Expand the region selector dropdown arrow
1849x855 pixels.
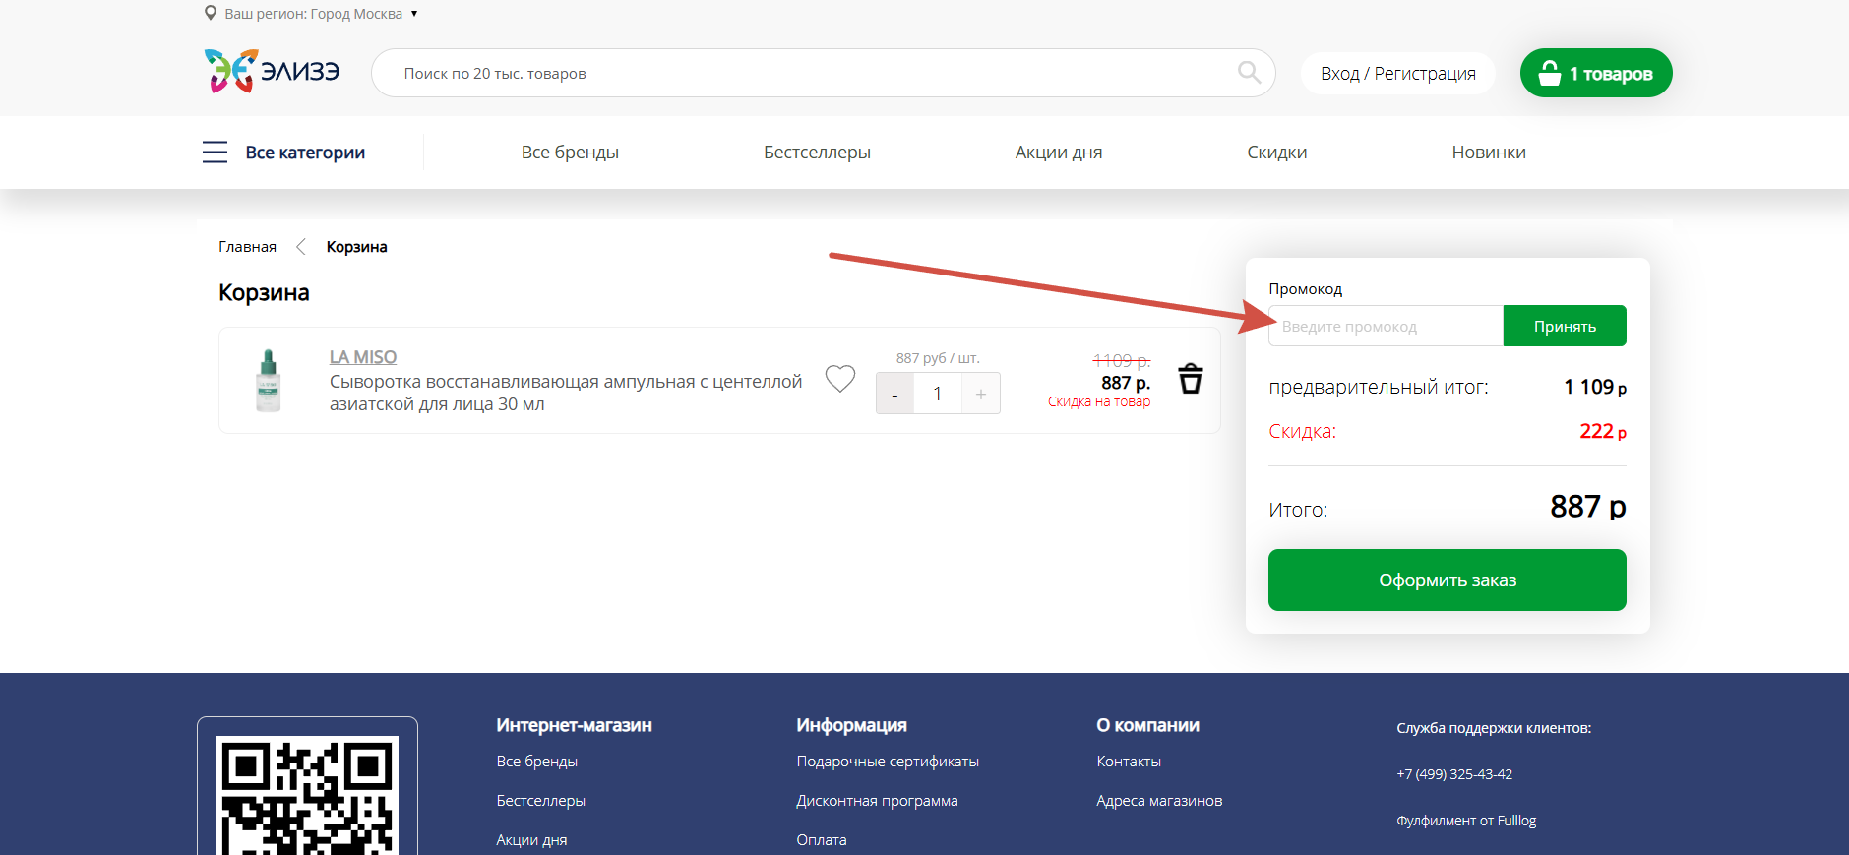(414, 14)
